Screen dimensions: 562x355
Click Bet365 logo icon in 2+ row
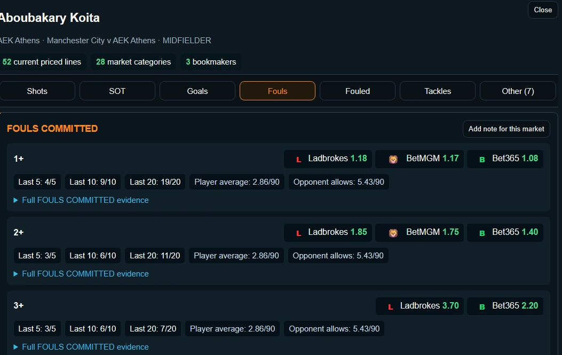482,233
